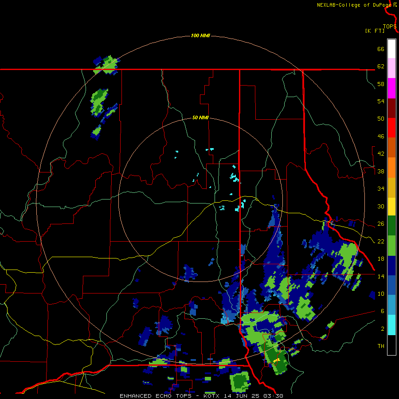Pick the dark green legend swatch

391,226
